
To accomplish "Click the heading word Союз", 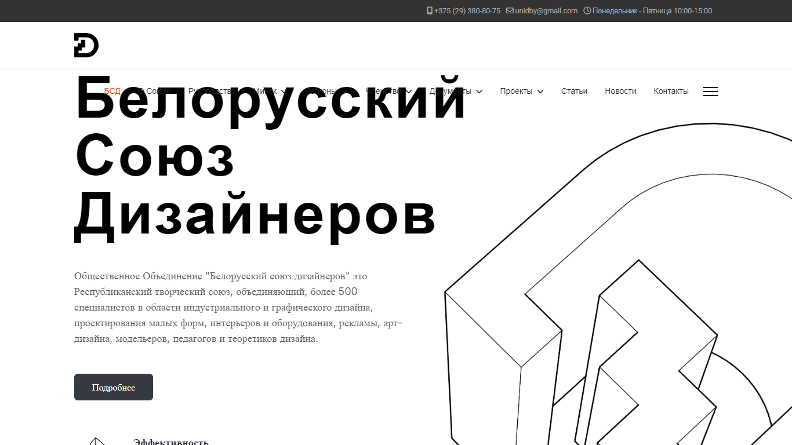I will click(x=154, y=155).
